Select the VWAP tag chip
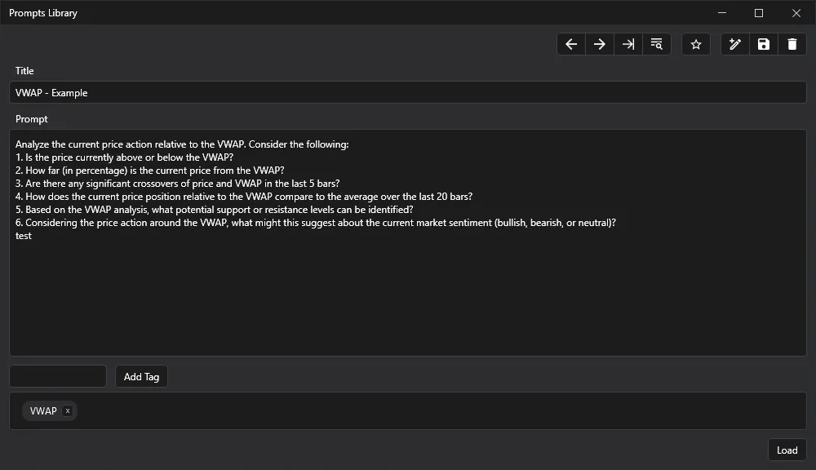This screenshot has height=470, width=816. tap(45, 410)
